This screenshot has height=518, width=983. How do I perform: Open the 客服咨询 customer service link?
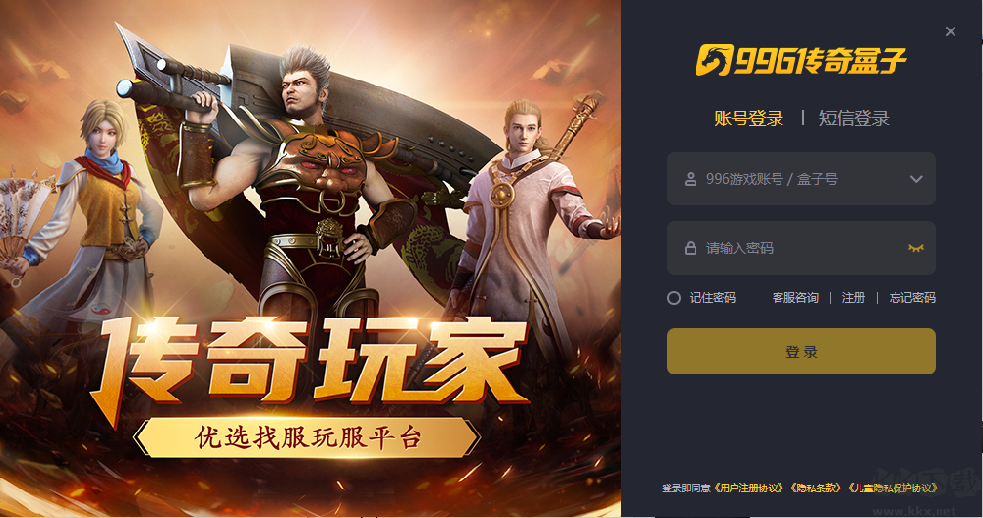[x=795, y=298]
